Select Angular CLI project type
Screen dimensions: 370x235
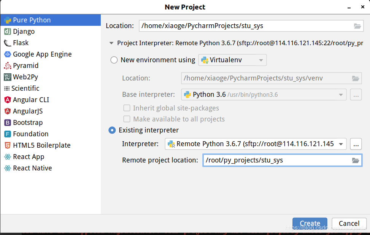pos(51,100)
